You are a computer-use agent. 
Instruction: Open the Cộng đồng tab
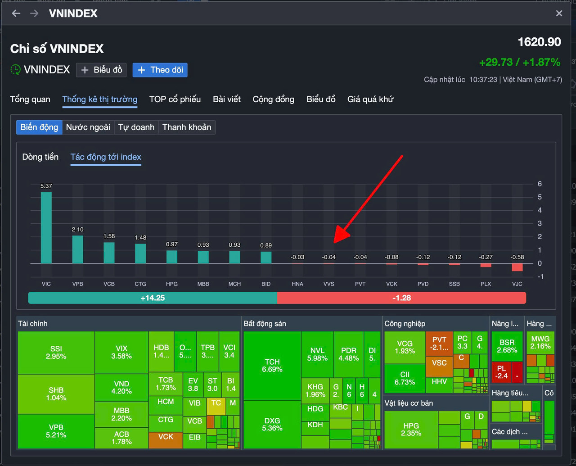[x=274, y=99]
